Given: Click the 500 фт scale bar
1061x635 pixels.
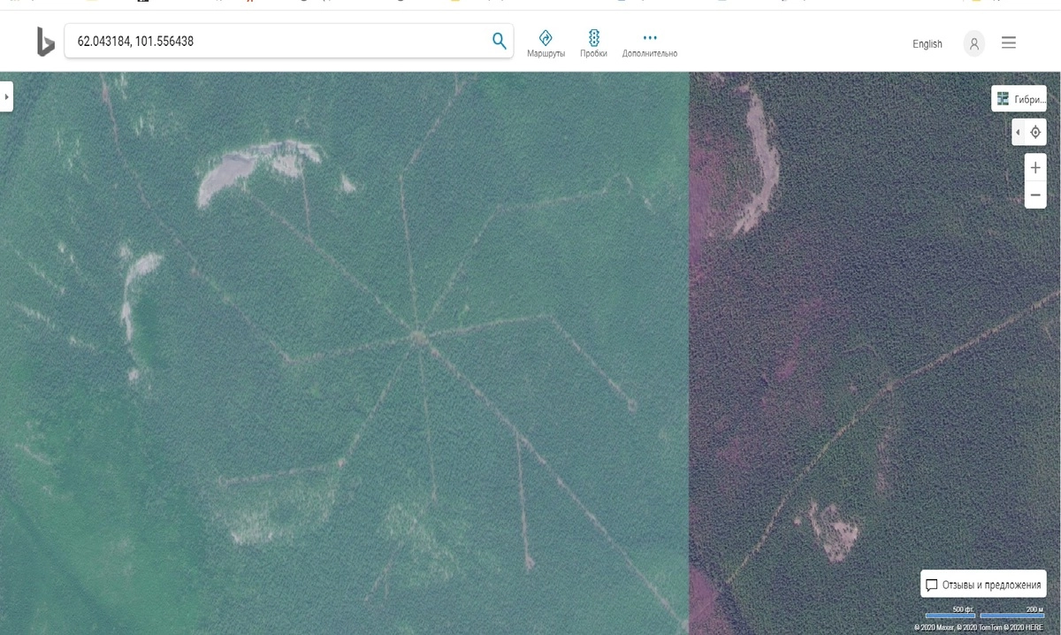Looking at the screenshot, I should pyautogui.click(x=950, y=615).
